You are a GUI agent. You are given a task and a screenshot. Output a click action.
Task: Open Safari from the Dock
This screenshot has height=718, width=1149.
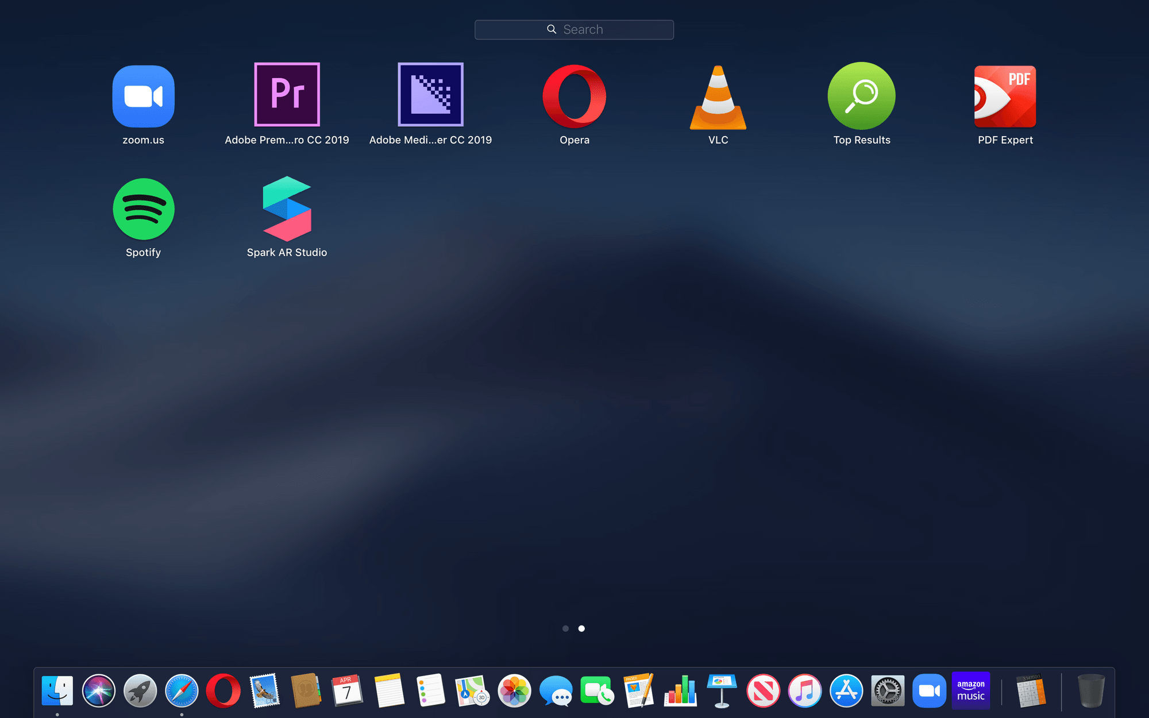pyautogui.click(x=182, y=690)
